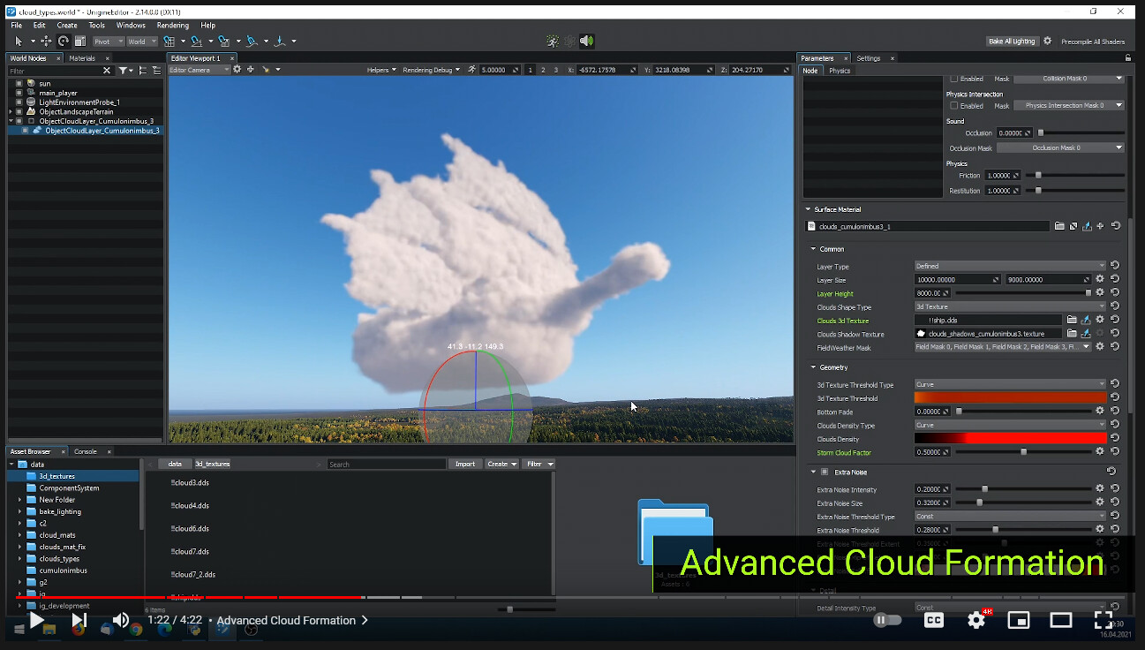Open the World coordinate space dropdown

click(x=141, y=42)
